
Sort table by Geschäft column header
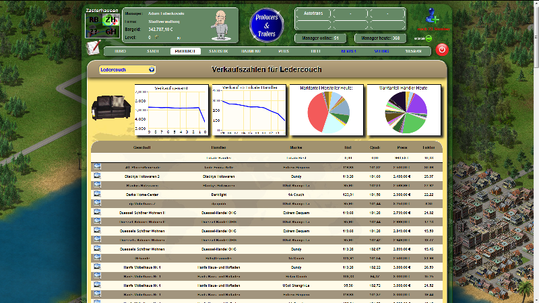point(142,147)
